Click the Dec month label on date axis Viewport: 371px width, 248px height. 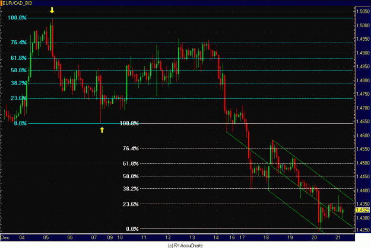point(5,237)
